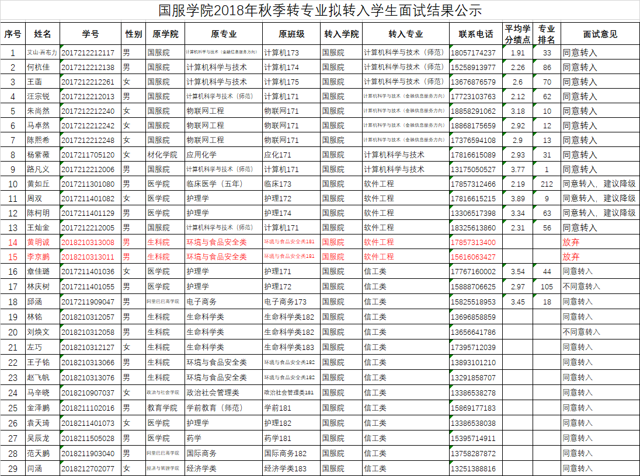This screenshot has height=476, width=640.
Task: Select phone number 15258913977 cell
Action: (474, 67)
